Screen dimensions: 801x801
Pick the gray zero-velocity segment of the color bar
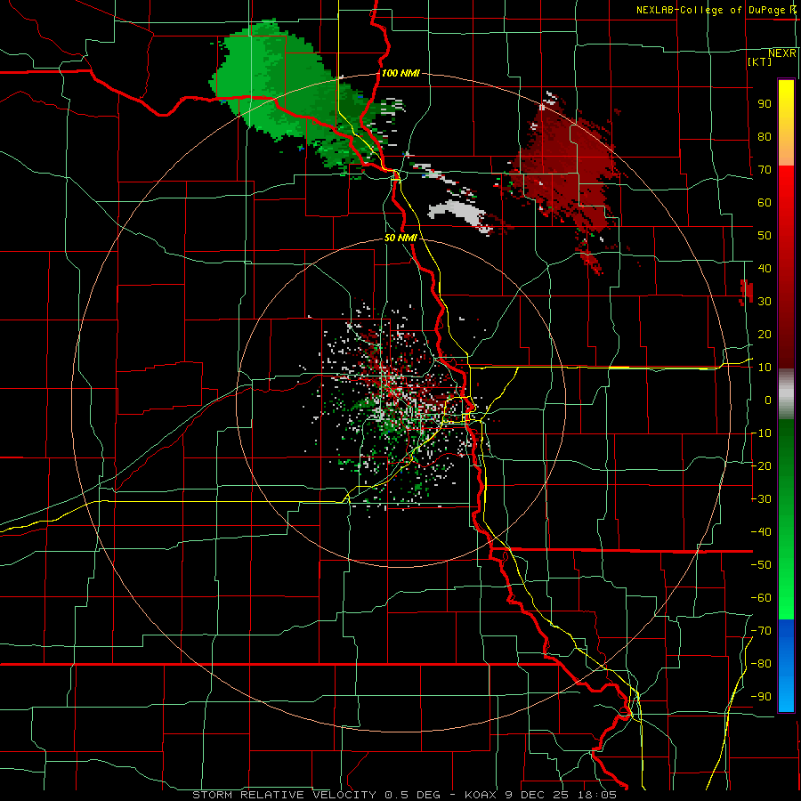(786, 396)
